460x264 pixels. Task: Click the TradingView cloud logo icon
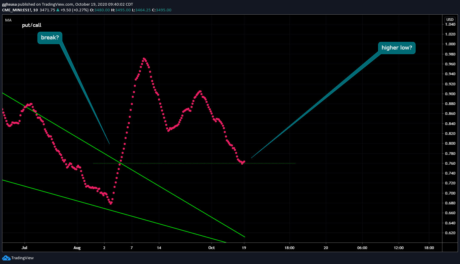6,258
